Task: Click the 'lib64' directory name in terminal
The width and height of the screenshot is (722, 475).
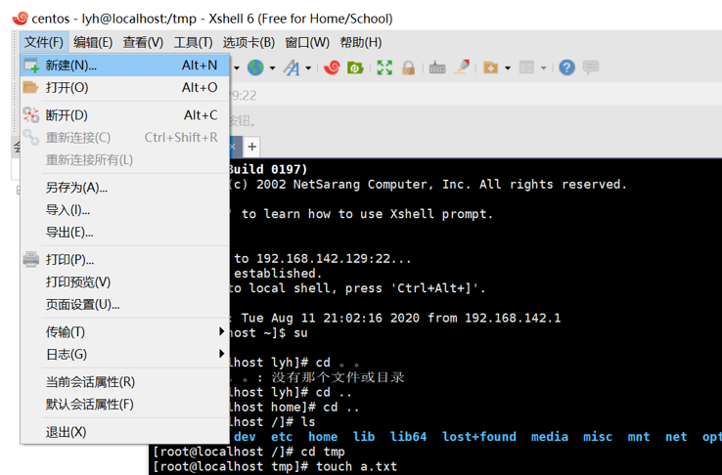Action: (x=408, y=436)
